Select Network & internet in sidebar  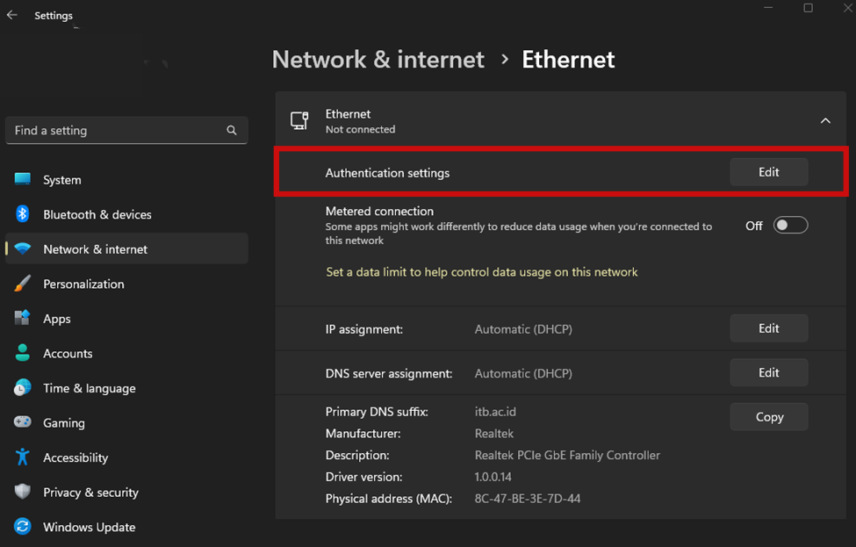pos(95,249)
